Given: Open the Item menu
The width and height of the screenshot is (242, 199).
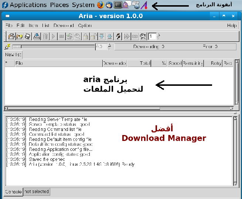Looking at the screenshot, I should [x=33, y=26].
